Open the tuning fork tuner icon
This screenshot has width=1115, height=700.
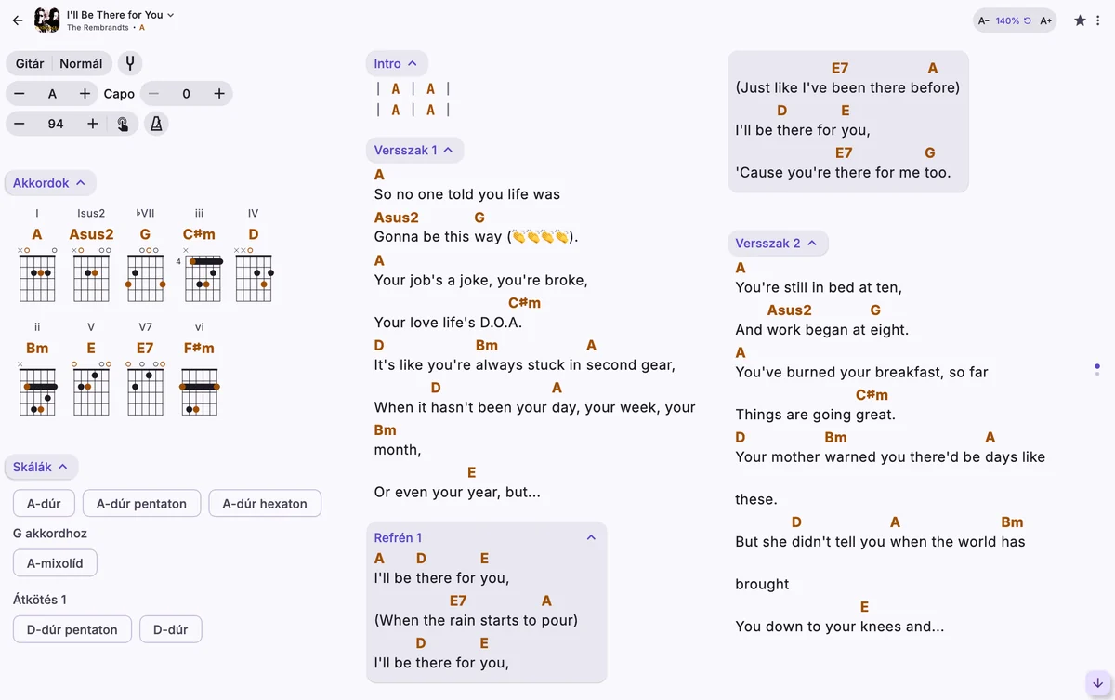coord(130,63)
